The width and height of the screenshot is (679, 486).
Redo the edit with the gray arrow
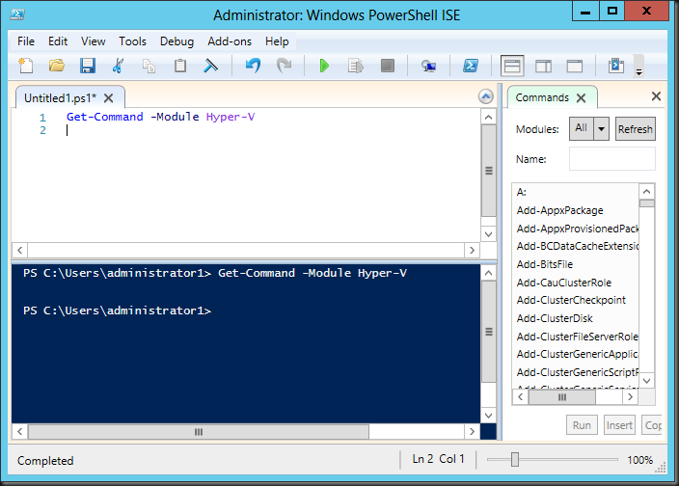click(285, 66)
